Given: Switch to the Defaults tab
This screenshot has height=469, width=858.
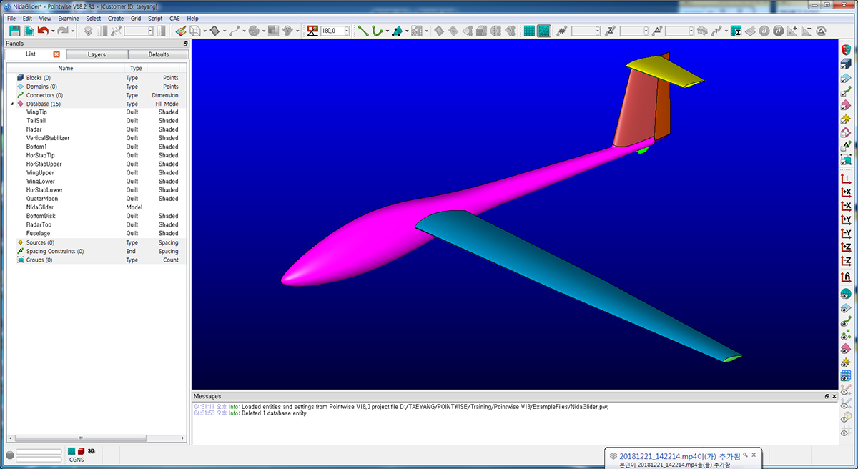Looking at the screenshot, I should pyautogui.click(x=159, y=54).
